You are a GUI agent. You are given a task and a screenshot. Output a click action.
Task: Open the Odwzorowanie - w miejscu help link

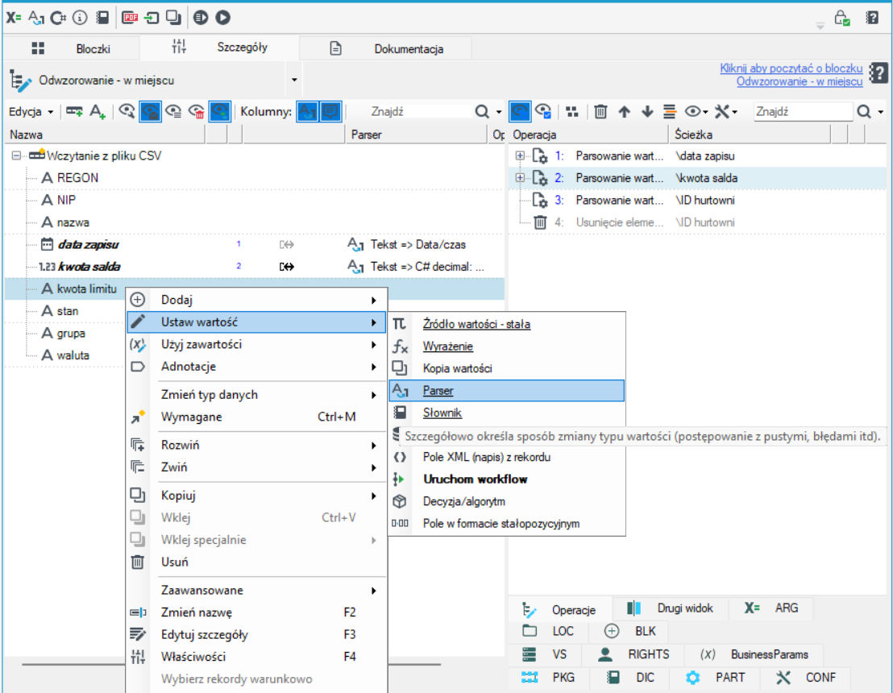click(799, 81)
